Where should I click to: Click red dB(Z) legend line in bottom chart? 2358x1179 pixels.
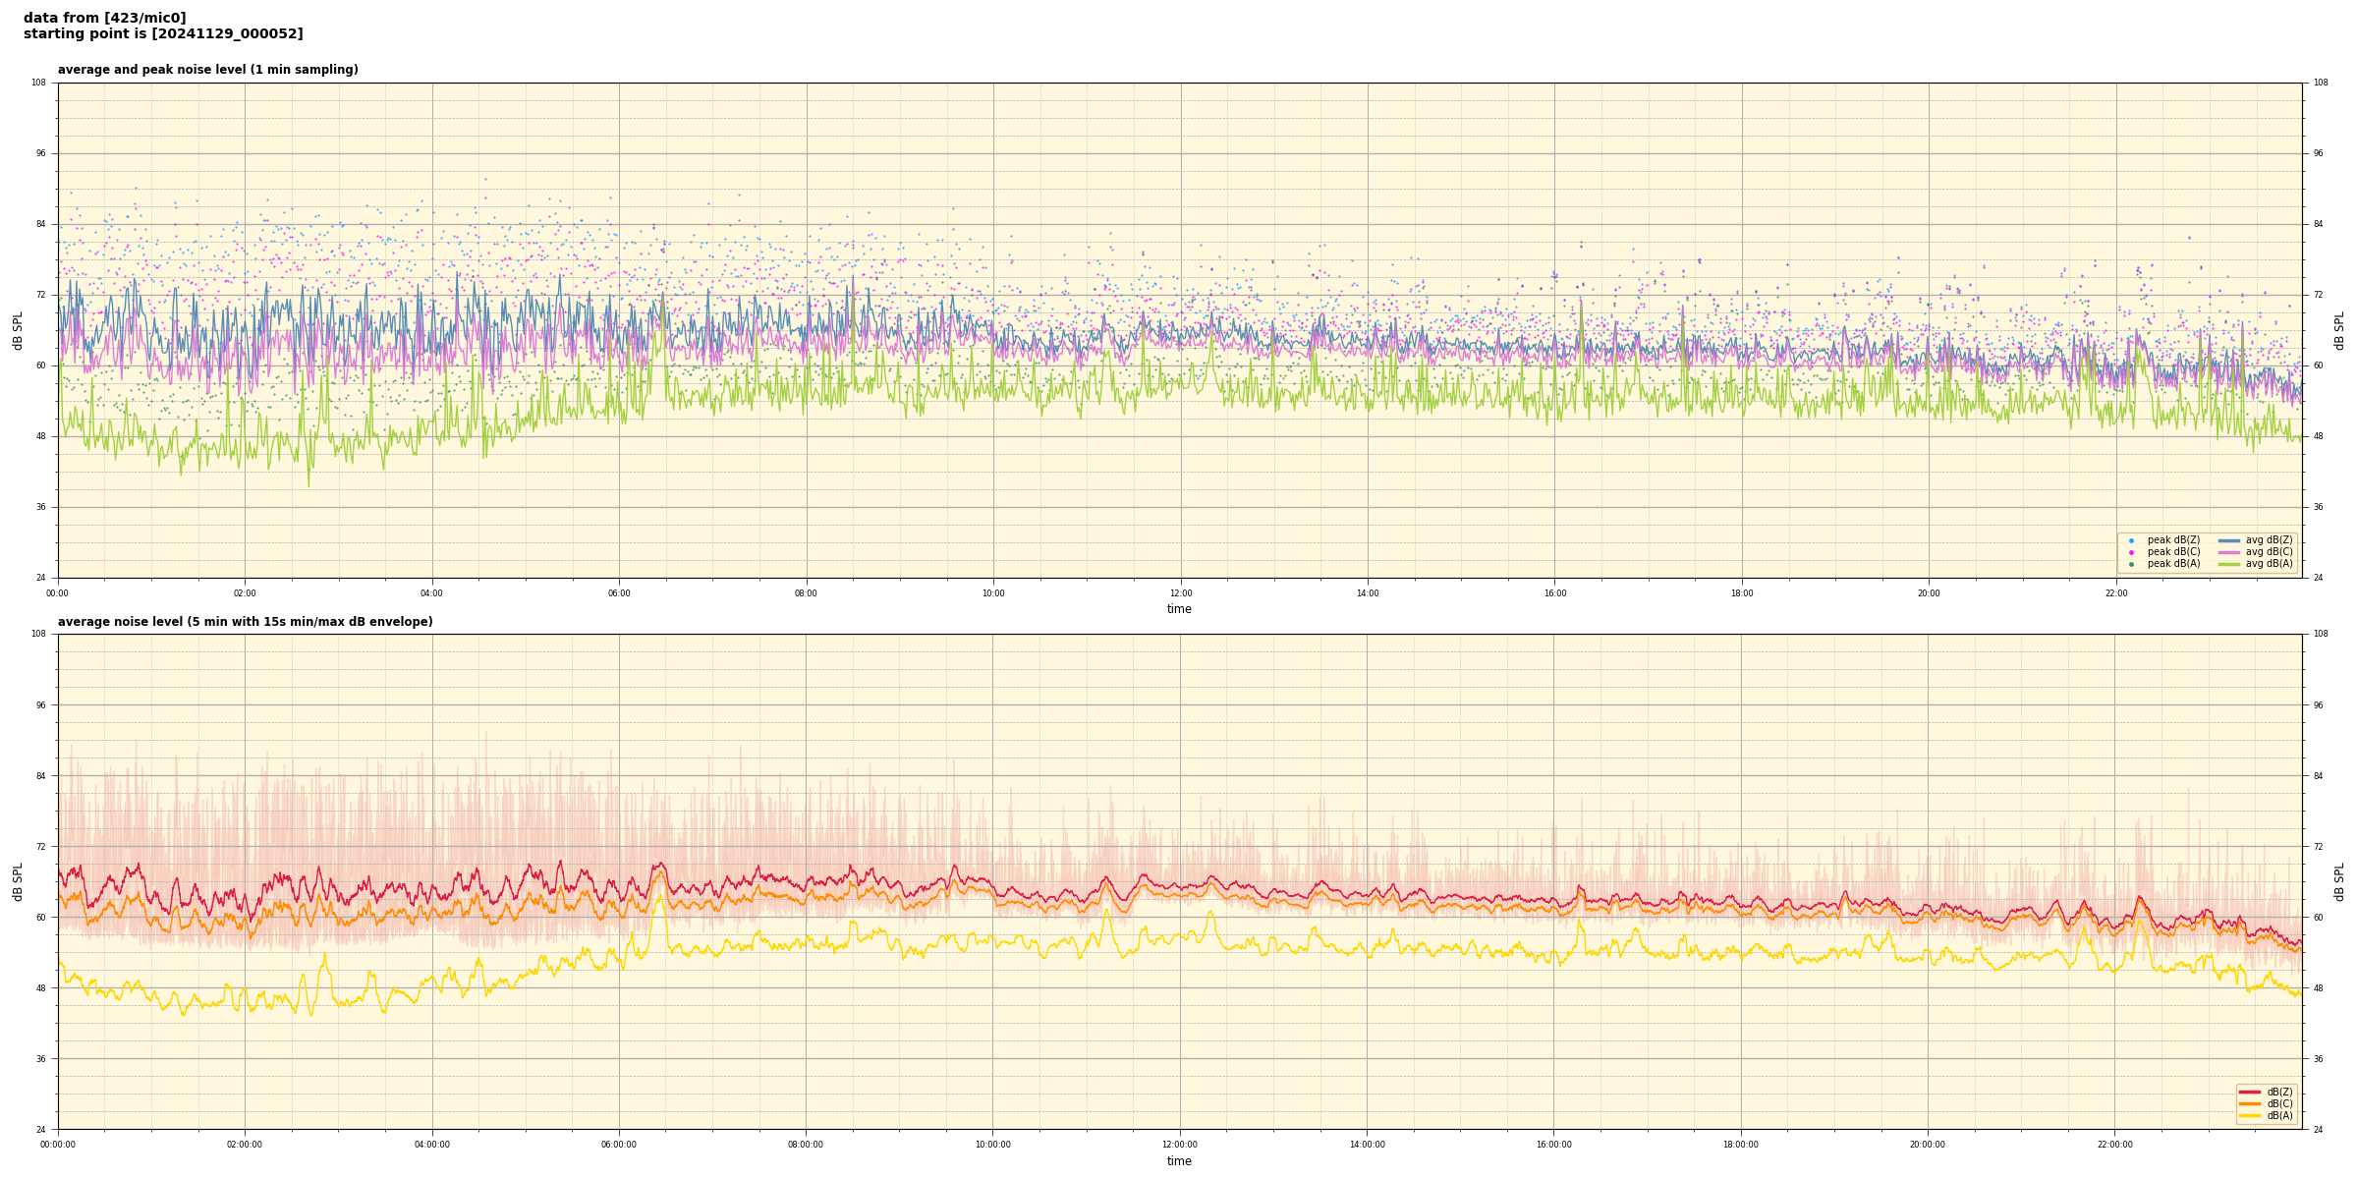pyautogui.click(x=2249, y=1092)
